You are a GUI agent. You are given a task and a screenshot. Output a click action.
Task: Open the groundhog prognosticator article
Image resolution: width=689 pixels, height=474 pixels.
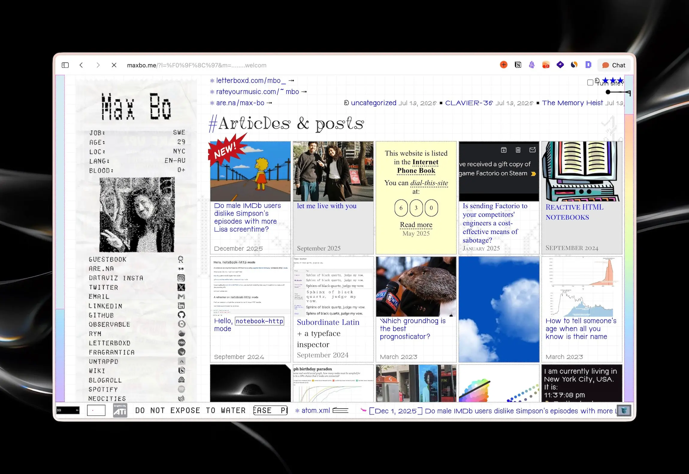tap(413, 329)
